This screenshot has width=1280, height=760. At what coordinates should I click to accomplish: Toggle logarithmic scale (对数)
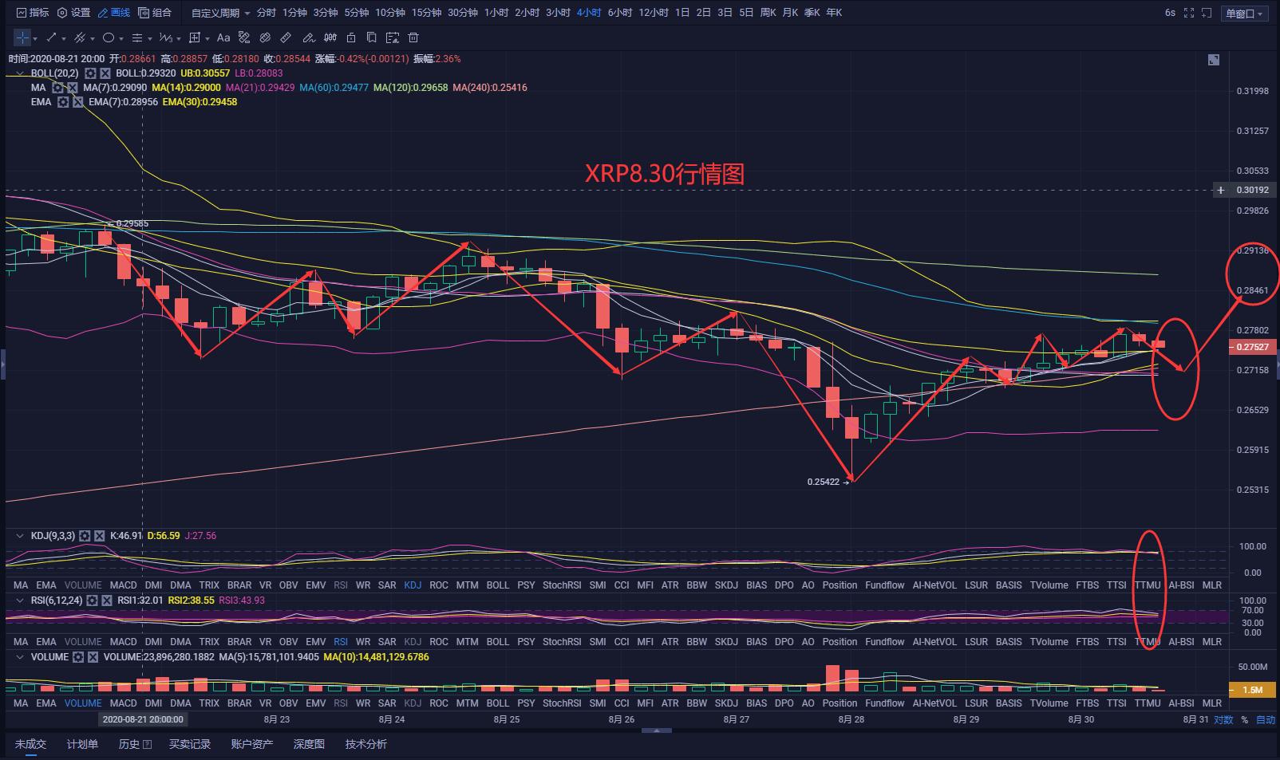(1223, 719)
